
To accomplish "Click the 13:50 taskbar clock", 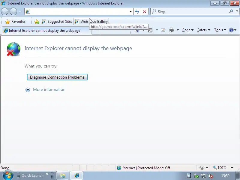I will pos(225,176).
